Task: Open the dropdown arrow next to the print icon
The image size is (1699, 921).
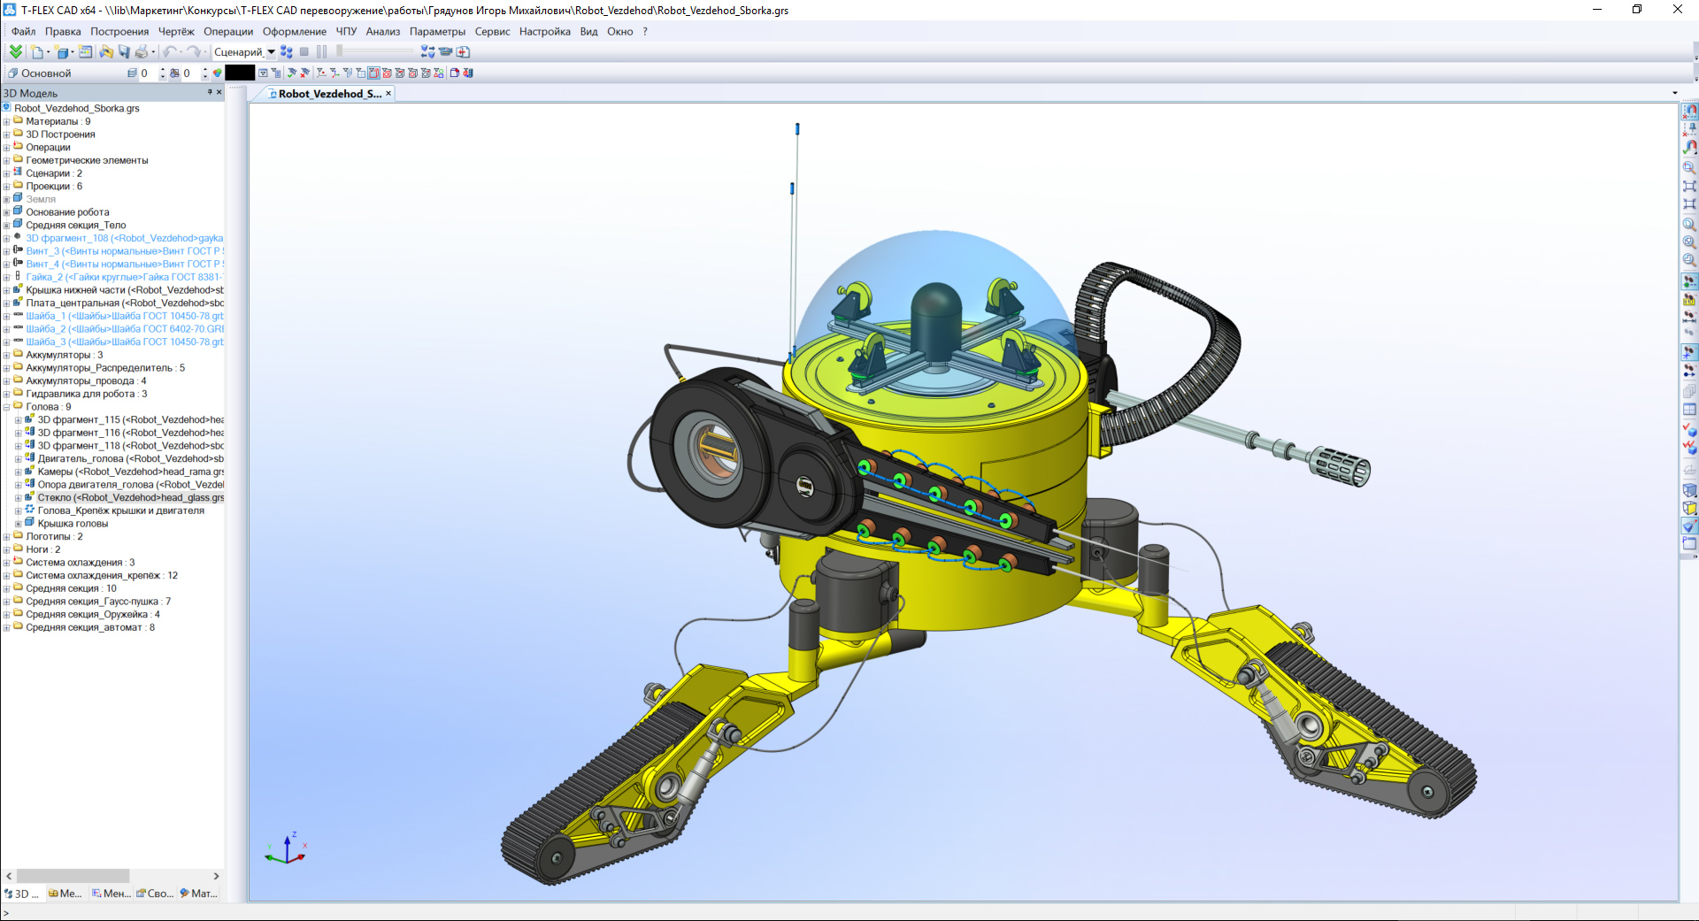Action: pyautogui.click(x=153, y=52)
